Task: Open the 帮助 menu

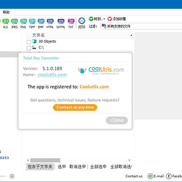Action: click(x=6, y=12)
